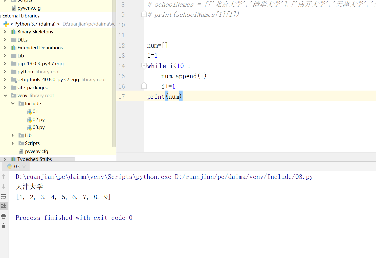Image resolution: width=376 pixels, height=258 pixels.
Task: Close the 03 console tab
Action: pos(24,166)
